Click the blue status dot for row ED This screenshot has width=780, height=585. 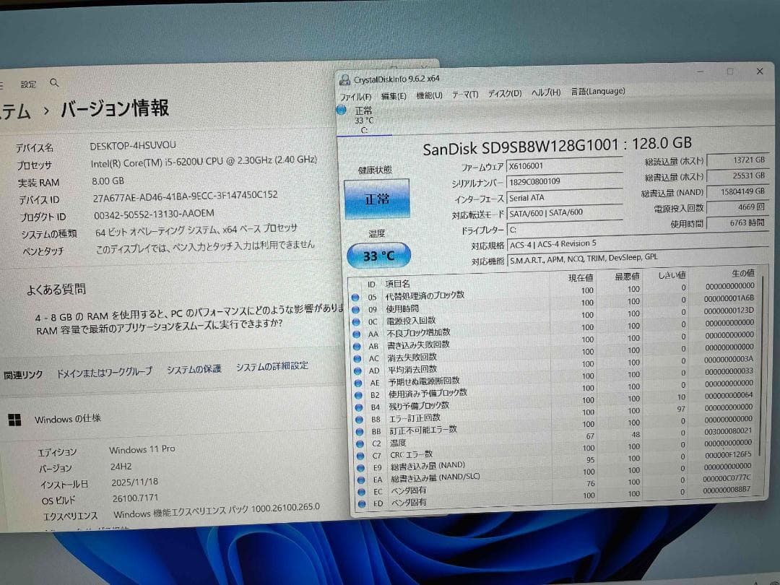(x=363, y=504)
